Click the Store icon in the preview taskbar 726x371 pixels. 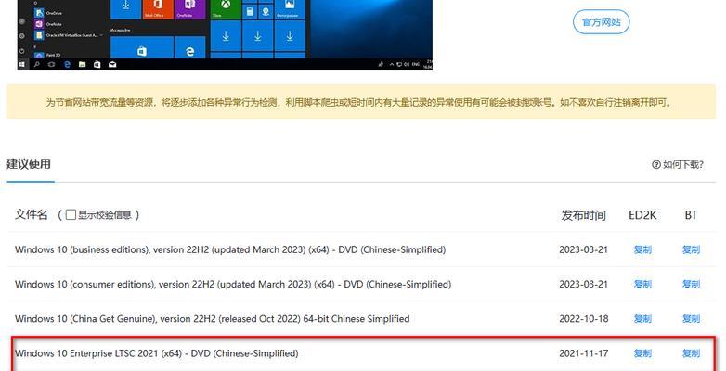(97, 64)
